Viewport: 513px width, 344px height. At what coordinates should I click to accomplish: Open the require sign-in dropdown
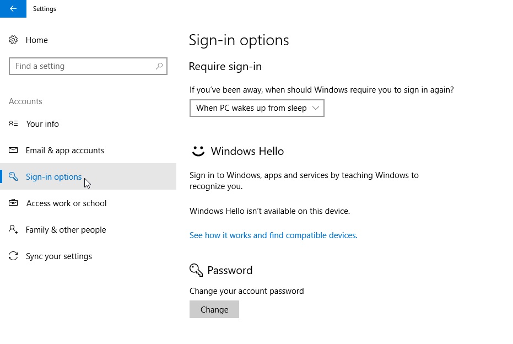coord(257,108)
